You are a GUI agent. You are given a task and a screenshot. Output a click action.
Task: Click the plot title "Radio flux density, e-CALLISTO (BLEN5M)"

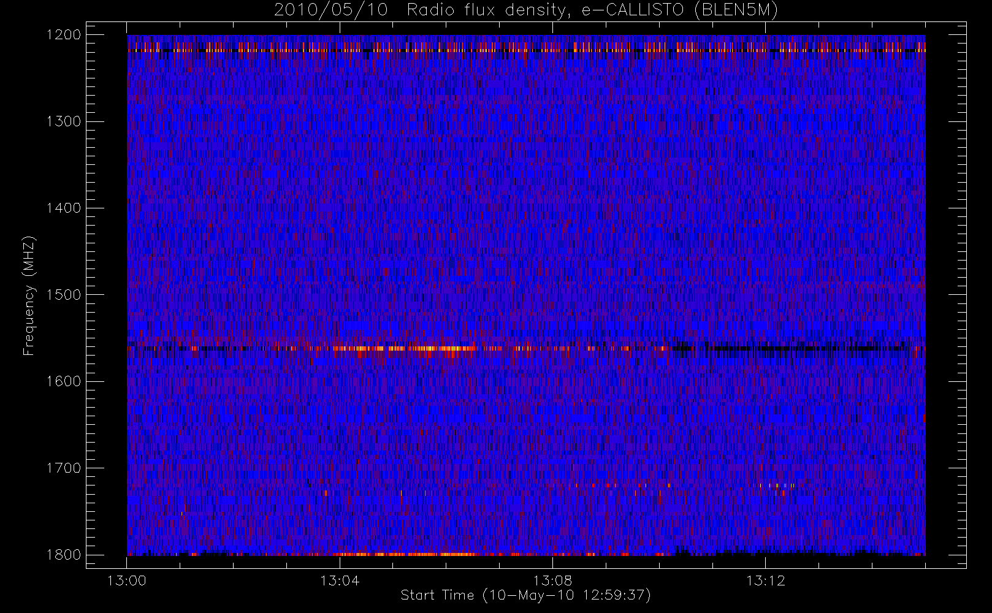click(x=592, y=10)
